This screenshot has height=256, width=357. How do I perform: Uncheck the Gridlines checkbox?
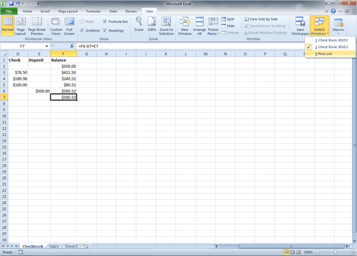82,30
